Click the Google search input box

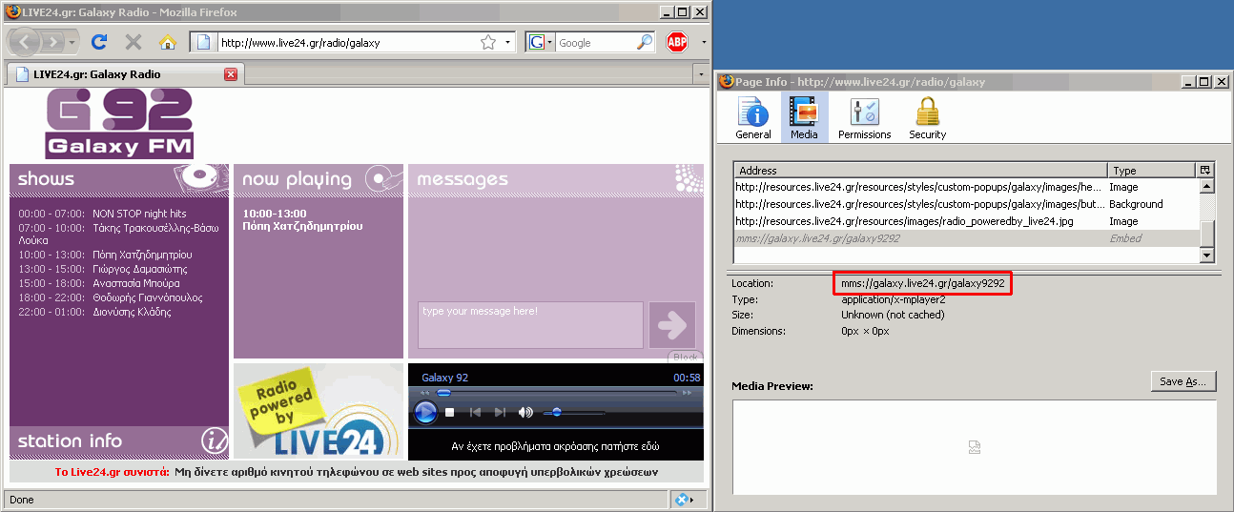(x=595, y=42)
